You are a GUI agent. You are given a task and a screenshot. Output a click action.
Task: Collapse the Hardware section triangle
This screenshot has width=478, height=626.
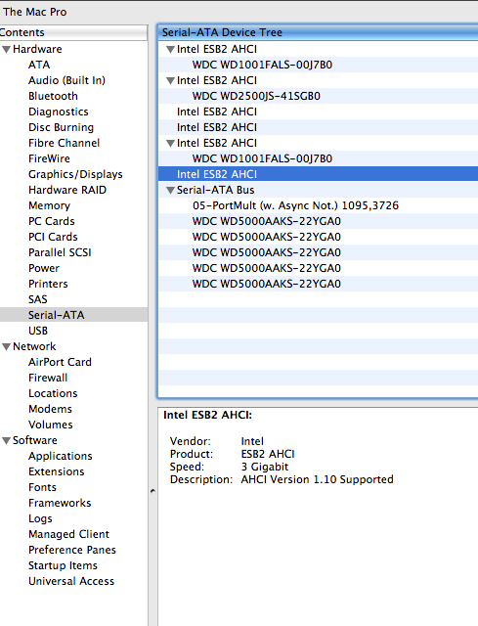click(x=6, y=50)
